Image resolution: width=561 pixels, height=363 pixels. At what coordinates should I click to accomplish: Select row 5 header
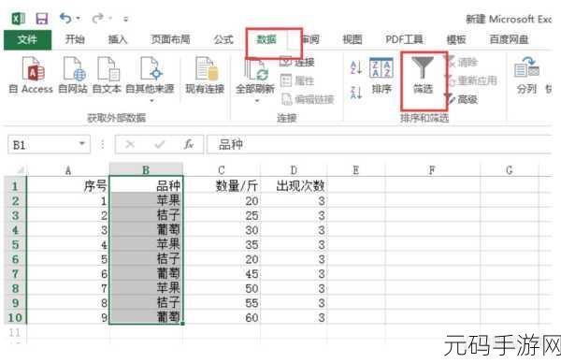click(15, 244)
